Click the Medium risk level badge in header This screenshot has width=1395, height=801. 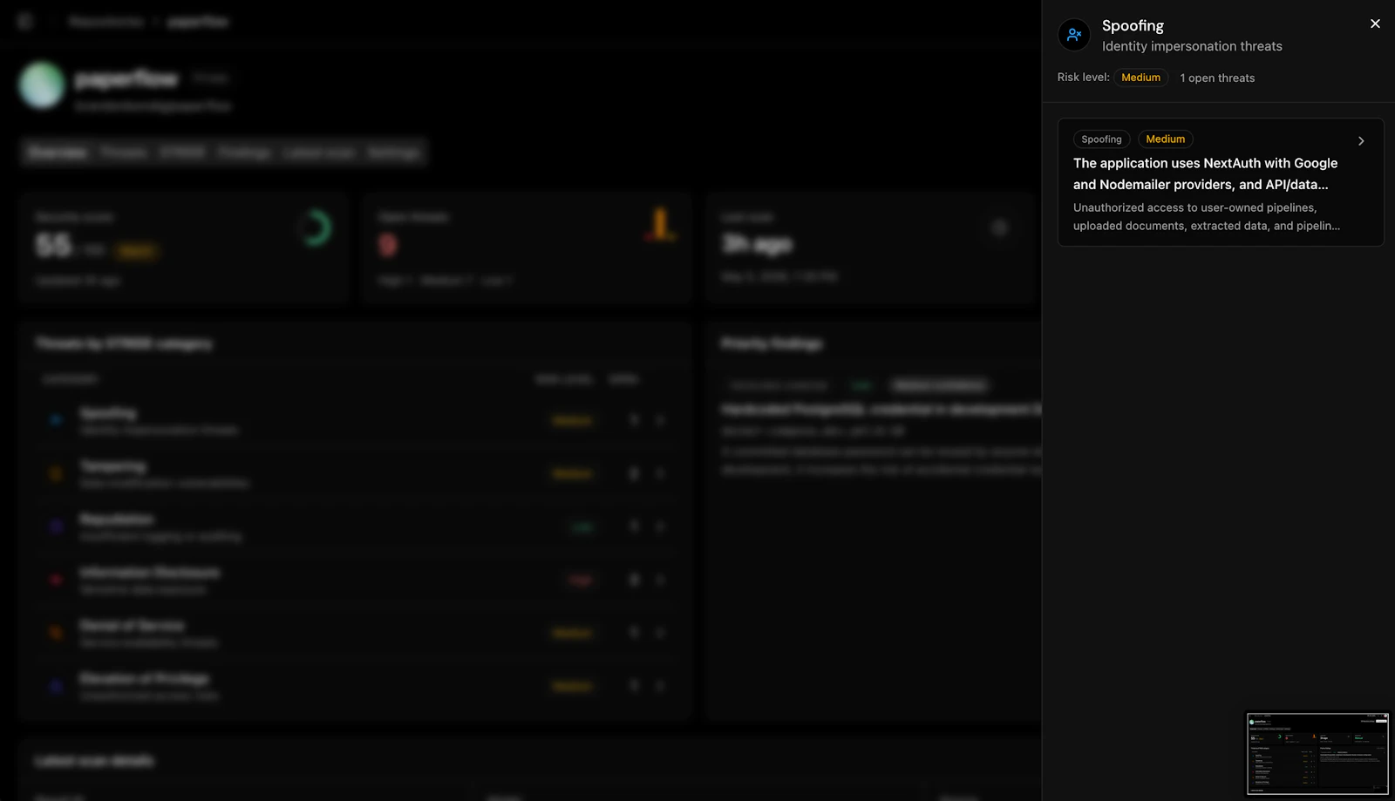click(1140, 78)
